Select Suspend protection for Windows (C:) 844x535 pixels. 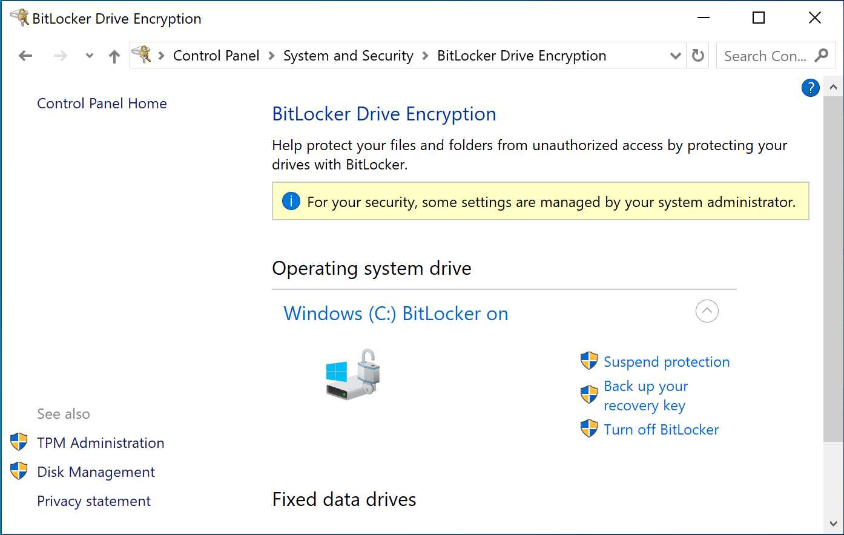666,361
